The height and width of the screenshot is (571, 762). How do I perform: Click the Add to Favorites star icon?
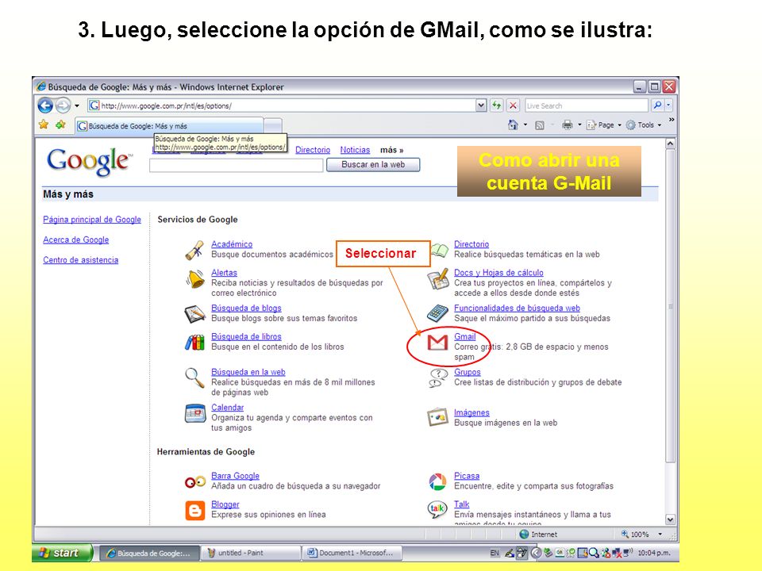point(61,125)
